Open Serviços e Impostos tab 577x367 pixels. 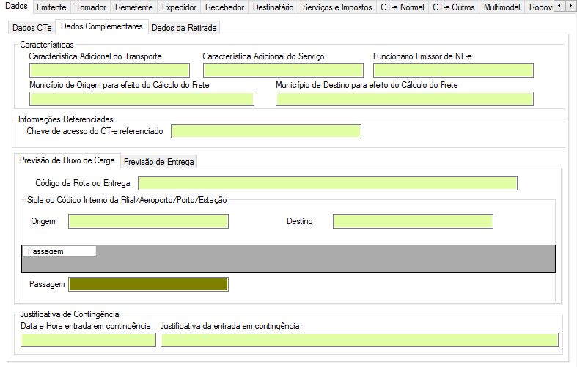click(337, 7)
